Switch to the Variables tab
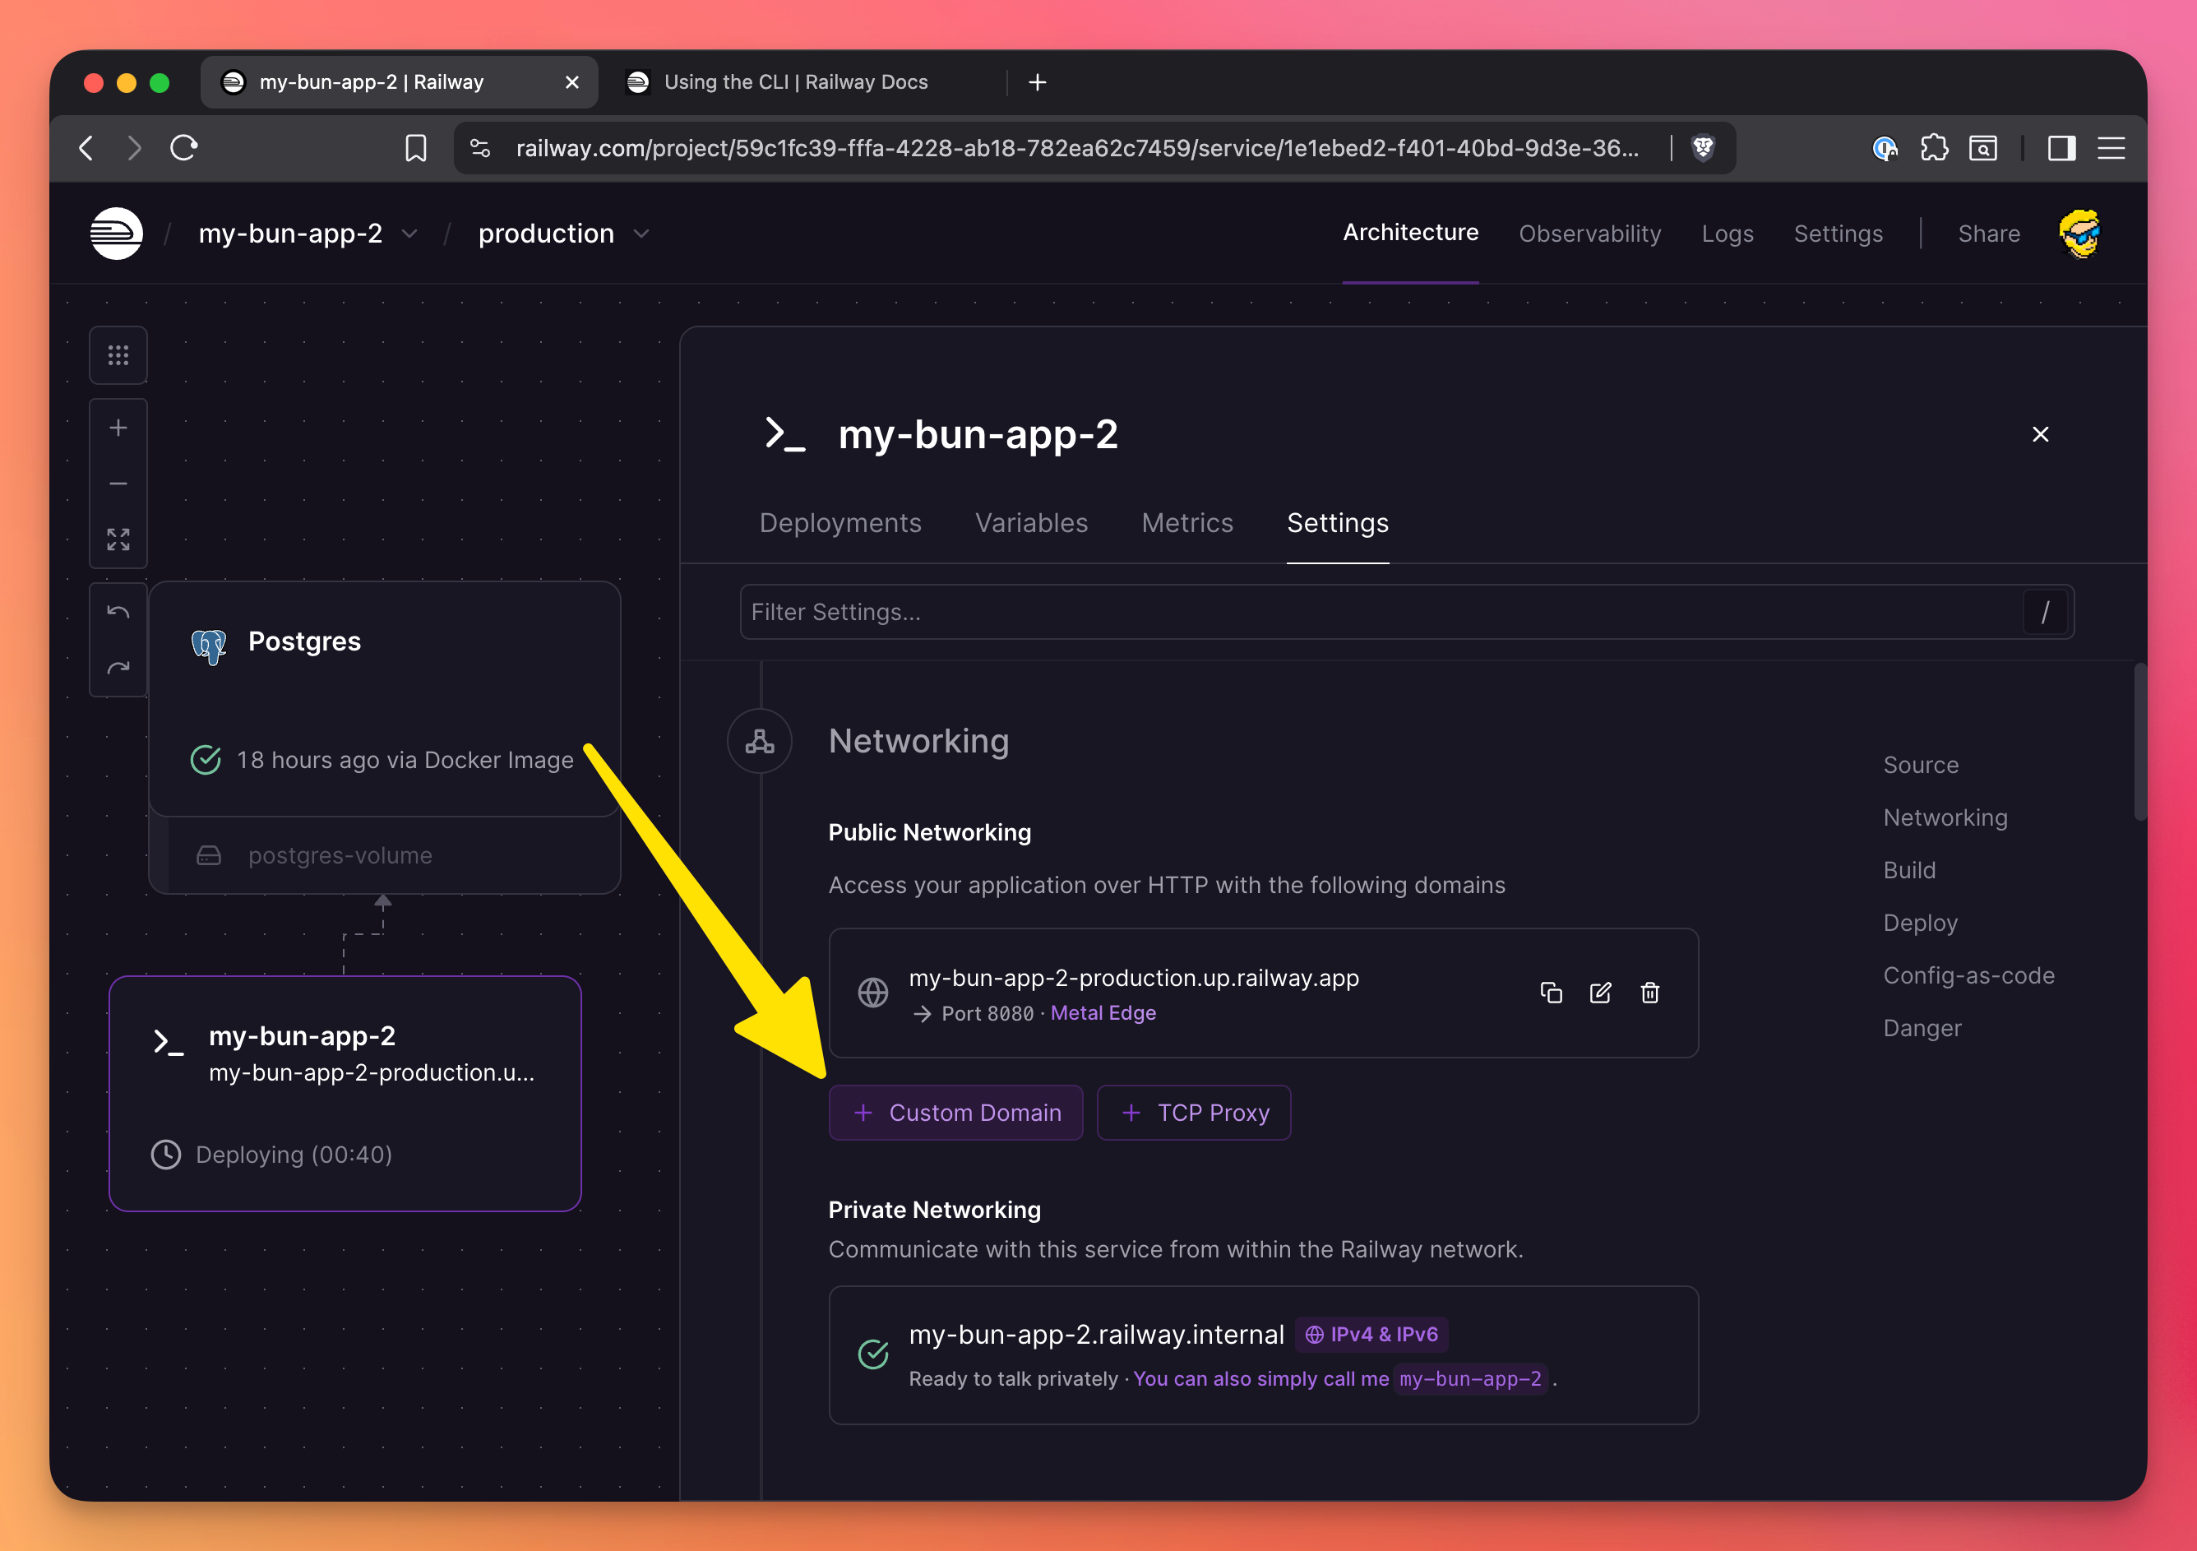The image size is (2197, 1551). 1030,522
